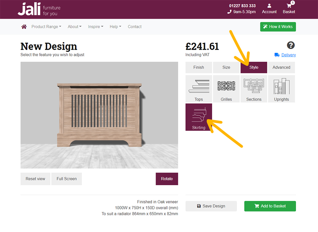Expand the Inspire dropdown menu
Viewport: 318px width, 232px height.
(95, 27)
